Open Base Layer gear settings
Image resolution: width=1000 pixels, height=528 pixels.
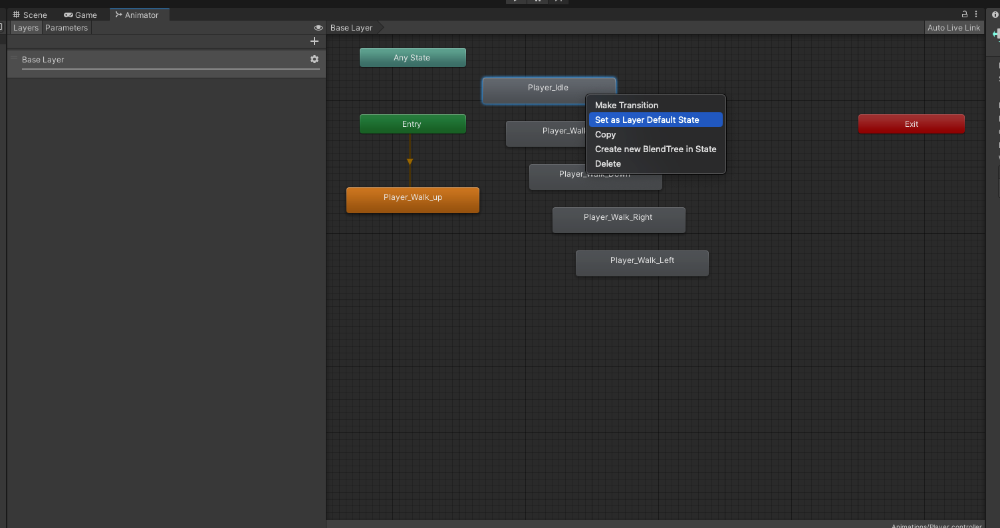coord(314,59)
